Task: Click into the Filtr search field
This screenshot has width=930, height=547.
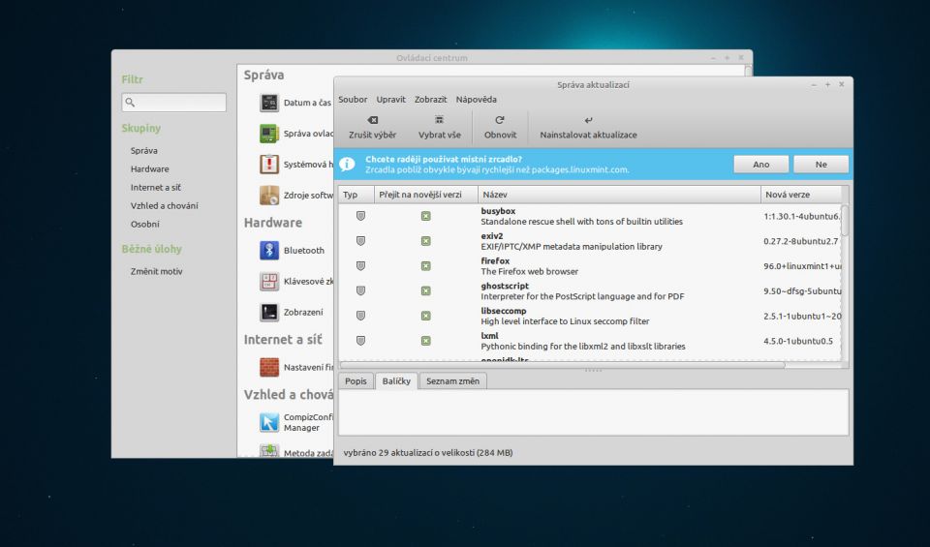Action: [x=173, y=103]
